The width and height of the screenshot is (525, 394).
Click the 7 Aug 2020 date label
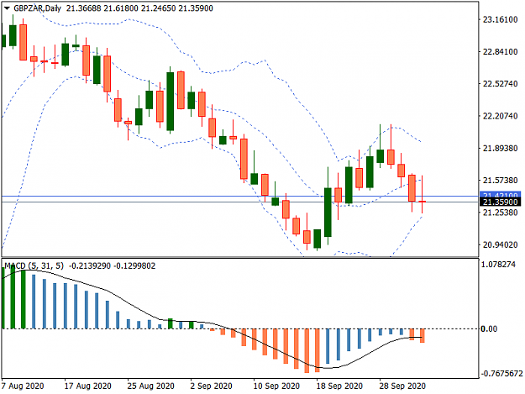pos(23,386)
